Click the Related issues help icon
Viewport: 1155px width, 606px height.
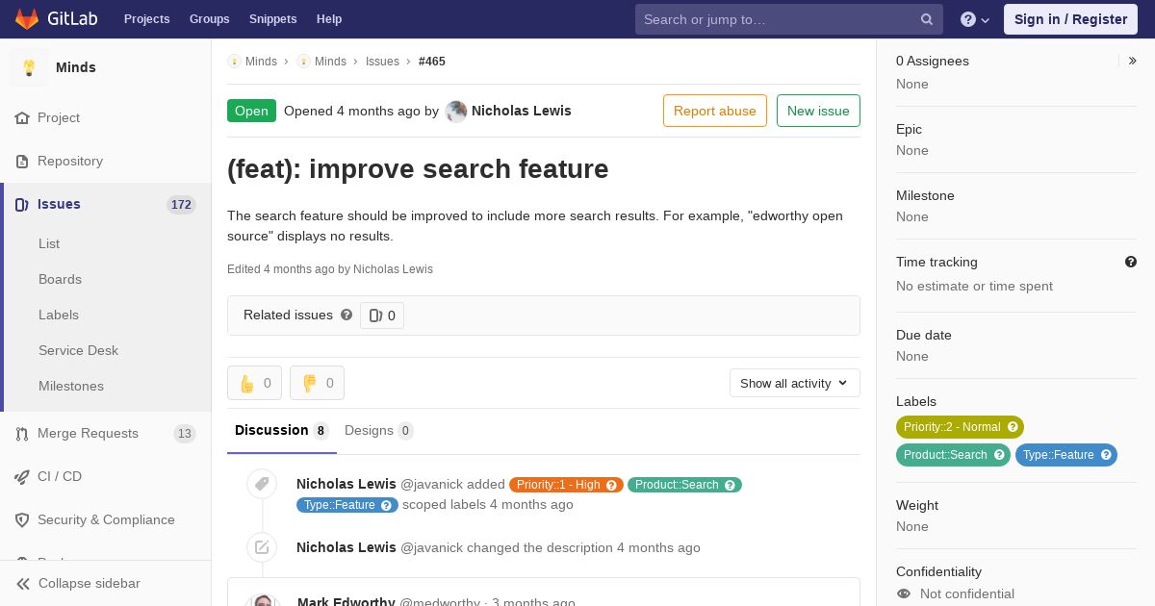click(346, 315)
